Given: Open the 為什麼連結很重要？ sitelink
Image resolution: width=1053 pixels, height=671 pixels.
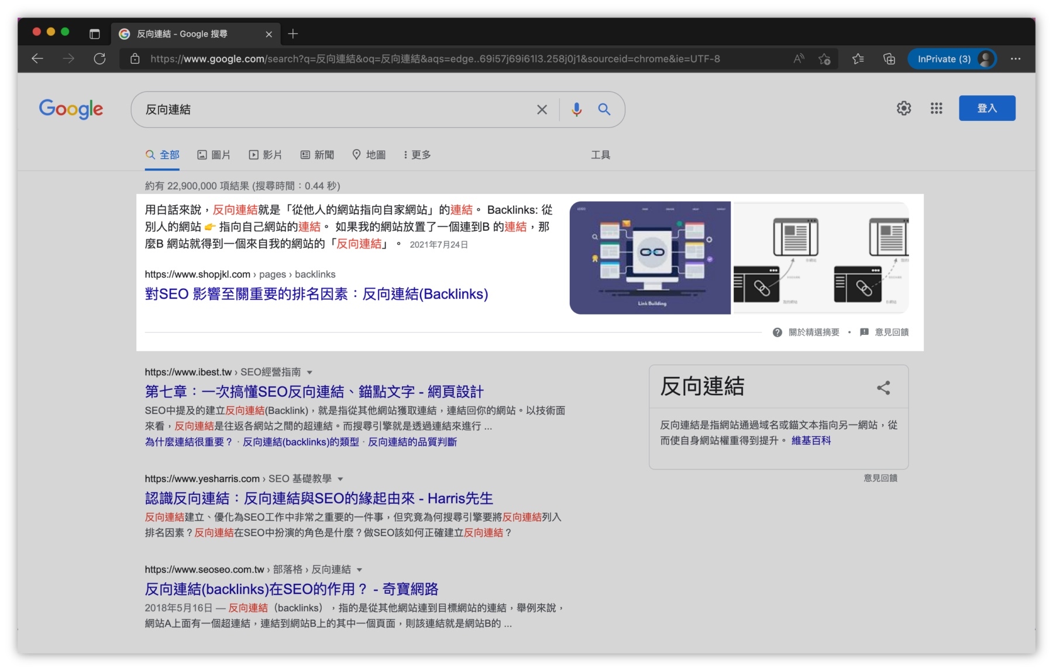Looking at the screenshot, I should pyautogui.click(x=188, y=442).
